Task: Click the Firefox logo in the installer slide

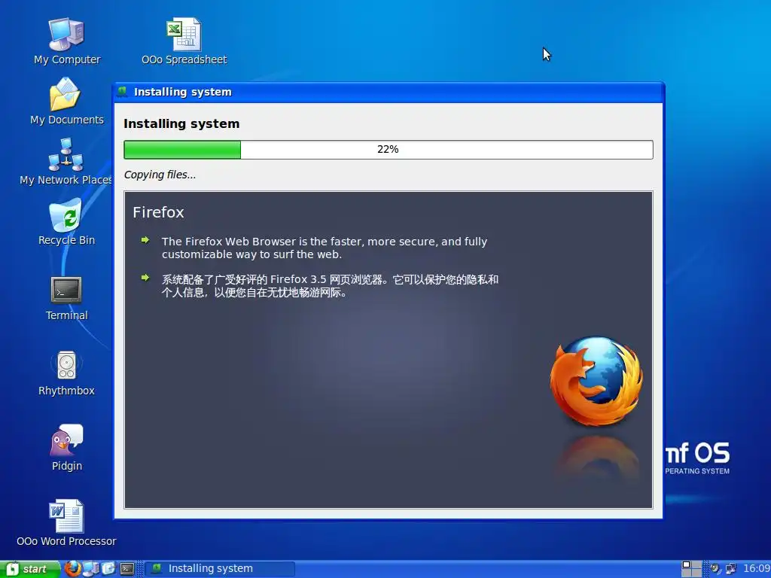Action: pyautogui.click(x=596, y=380)
